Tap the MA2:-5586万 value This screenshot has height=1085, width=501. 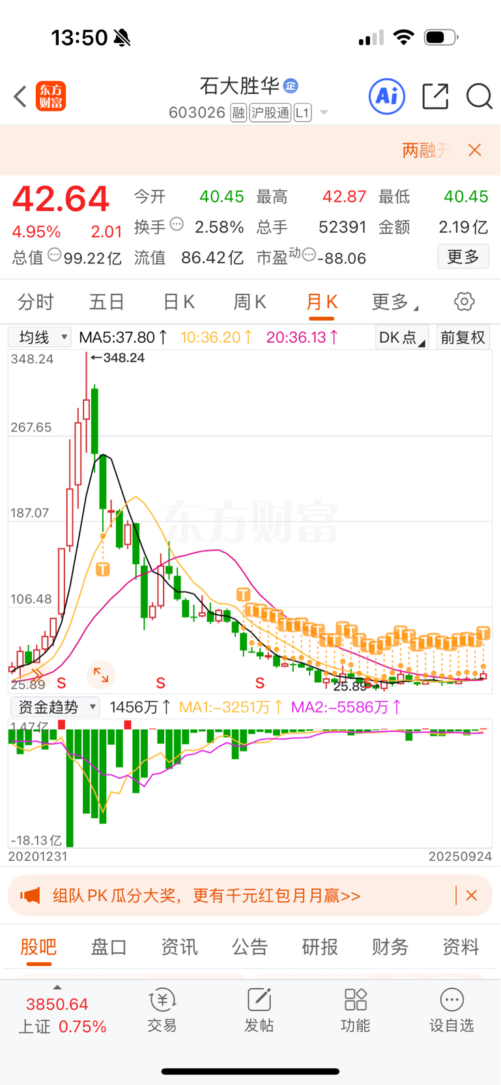[347, 707]
